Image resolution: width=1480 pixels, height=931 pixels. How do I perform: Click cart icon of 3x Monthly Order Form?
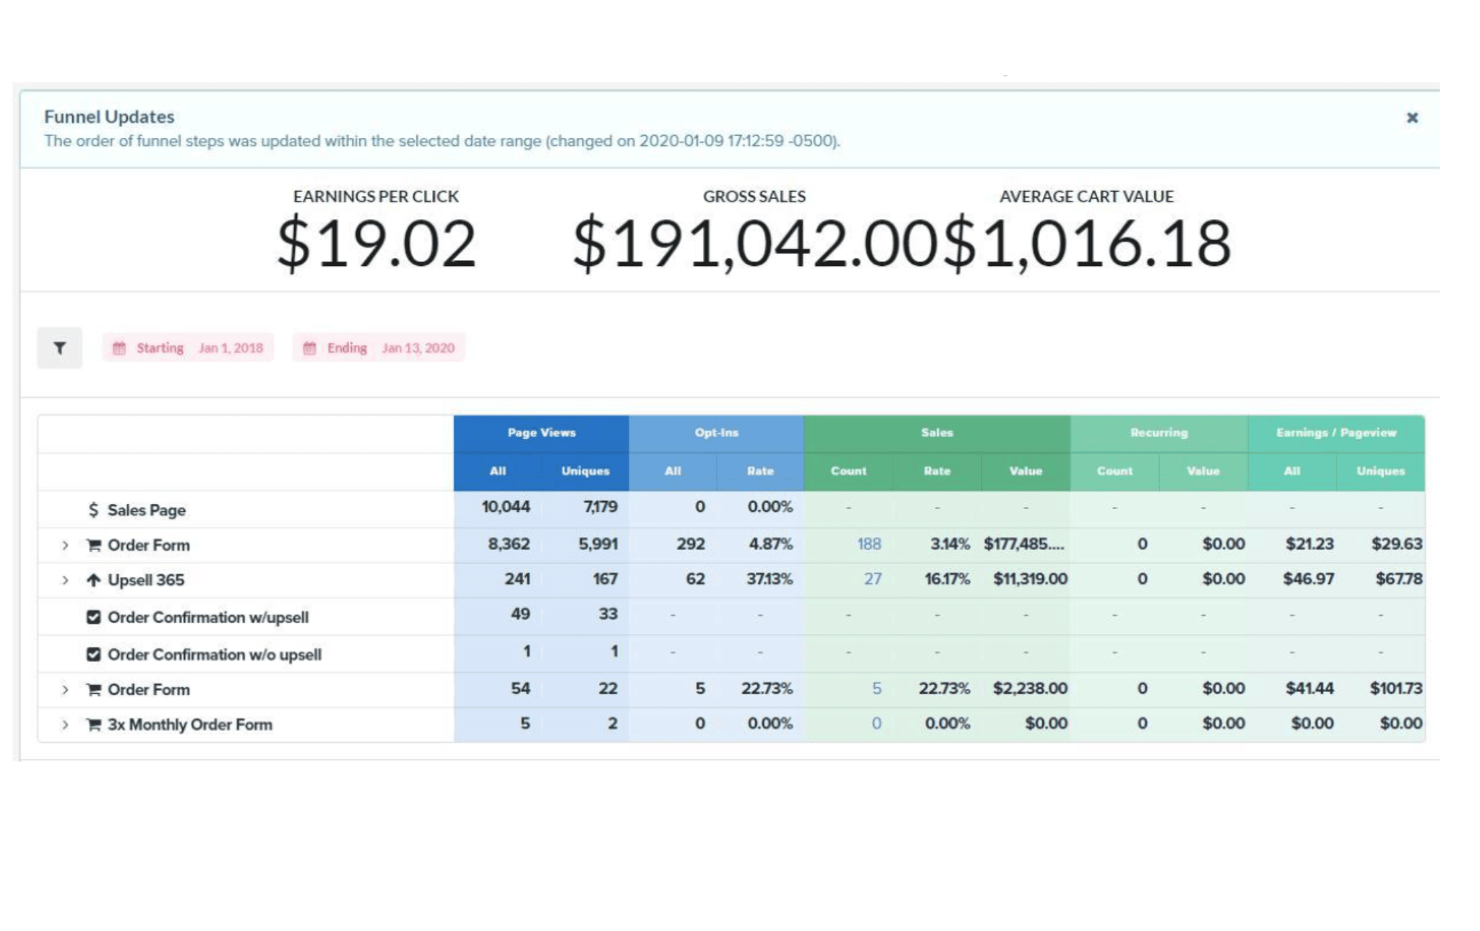point(93,725)
